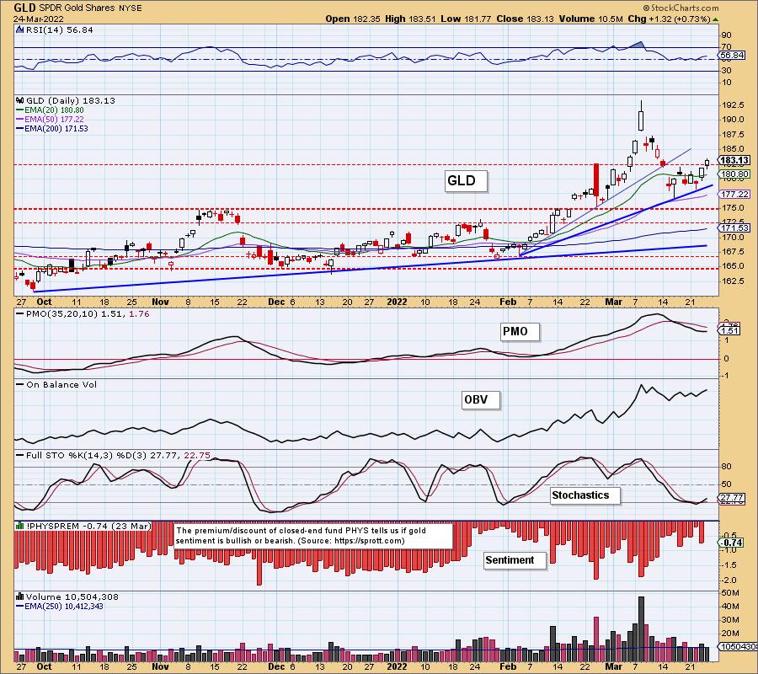Open the StockCharts.com copyright link
The image size is (758, 674).
(x=681, y=8)
